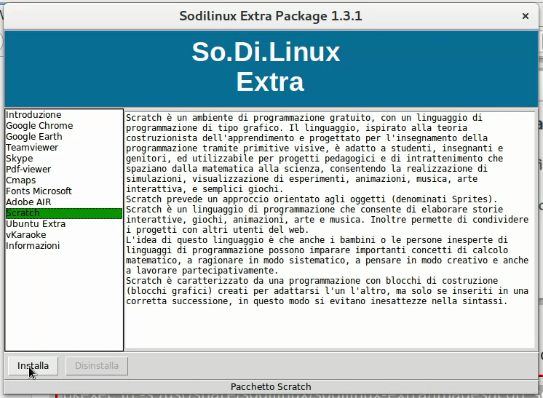Choose vKaraoke from the list
Image resolution: width=543 pixels, height=398 pixels.
[26, 235]
